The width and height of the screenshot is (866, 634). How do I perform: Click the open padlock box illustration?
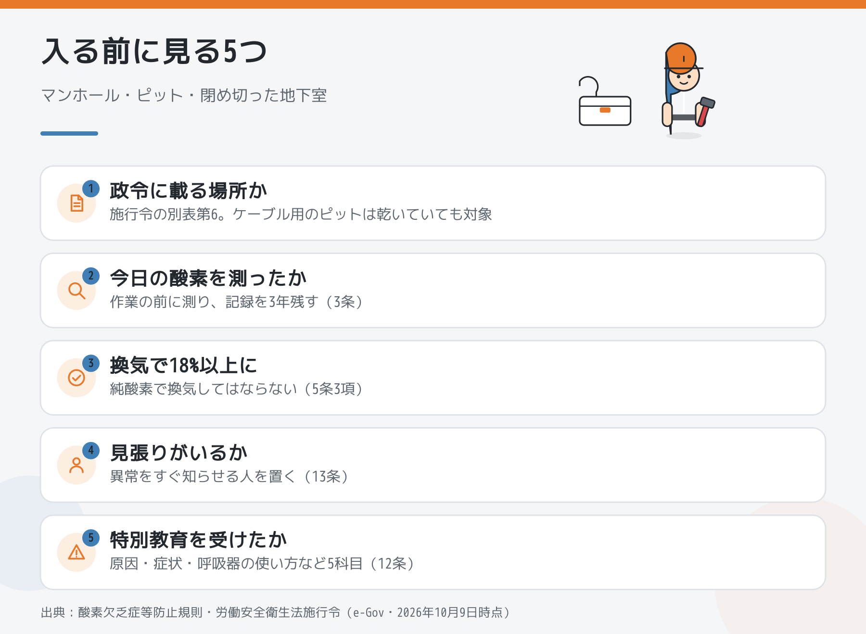(605, 101)
